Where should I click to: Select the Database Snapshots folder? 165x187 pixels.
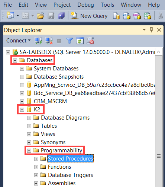coord(59,77)
